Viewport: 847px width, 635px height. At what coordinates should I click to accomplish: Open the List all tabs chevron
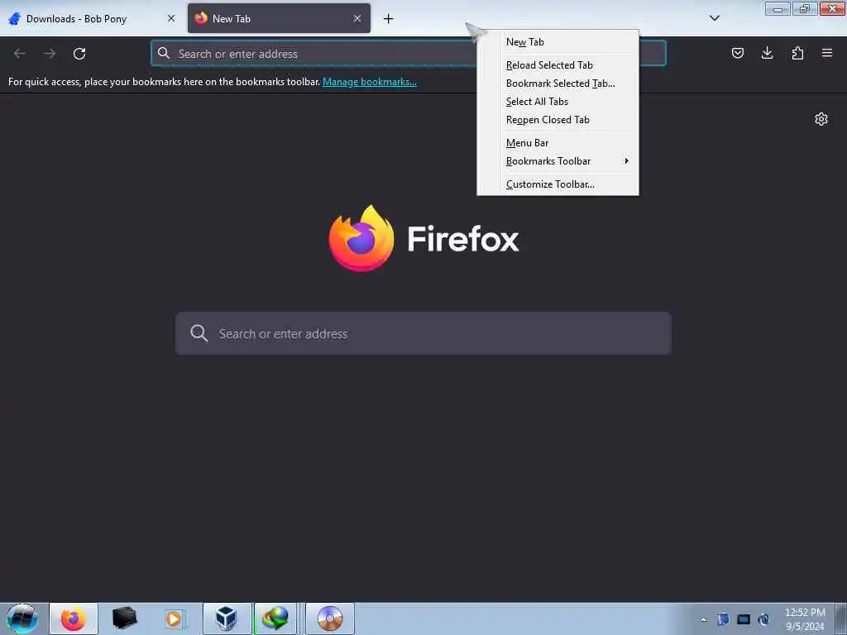pos(714,18)
